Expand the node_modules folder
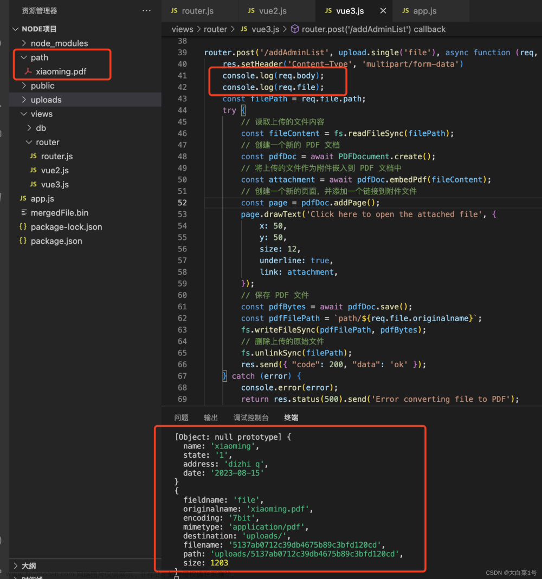The image size is (542, 579). click(x=24, y=43)
